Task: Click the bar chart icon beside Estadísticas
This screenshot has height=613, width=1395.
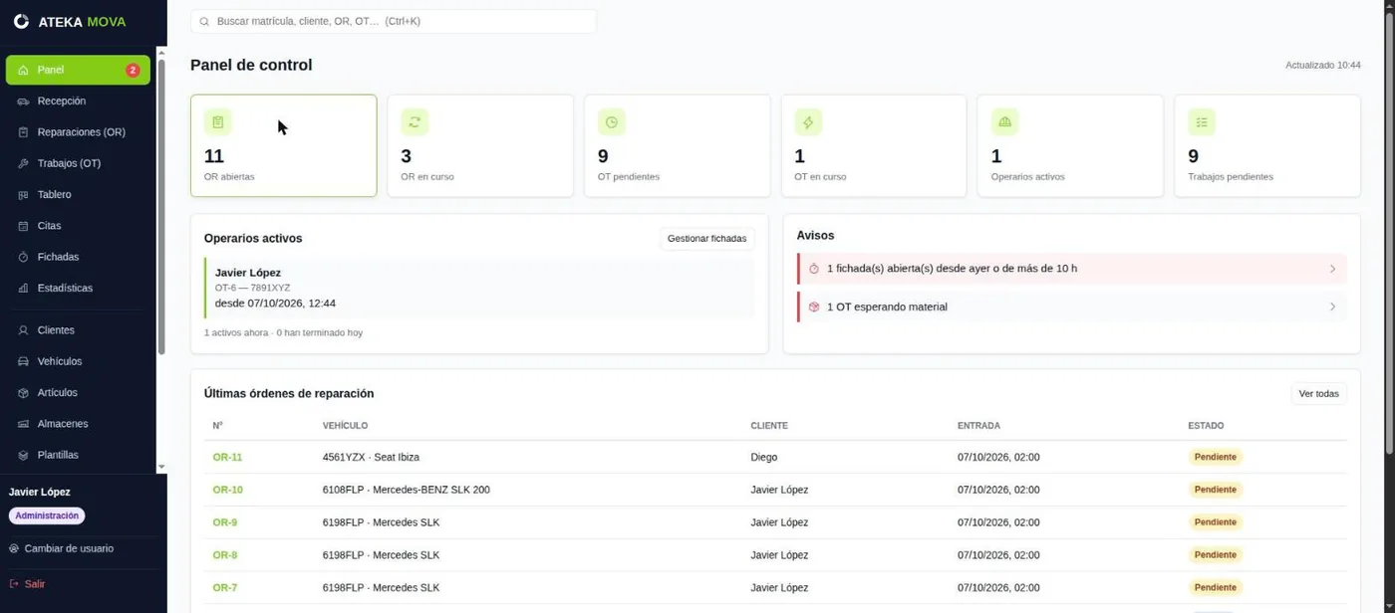Action: tap(23, 289)
